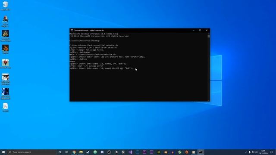Open Visual Studio from the taskbar
Screen dimensions: 276x155
(x=130, y=152)
